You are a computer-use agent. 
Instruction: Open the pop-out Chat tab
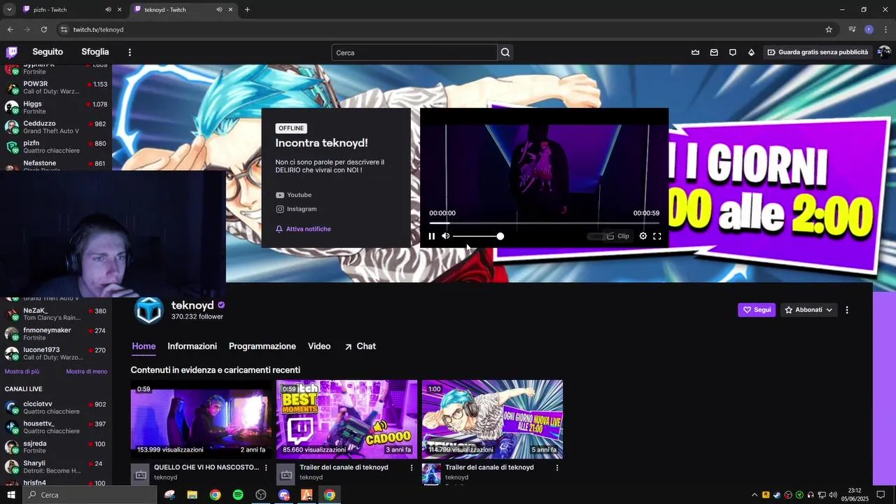[x=360, y=346]
